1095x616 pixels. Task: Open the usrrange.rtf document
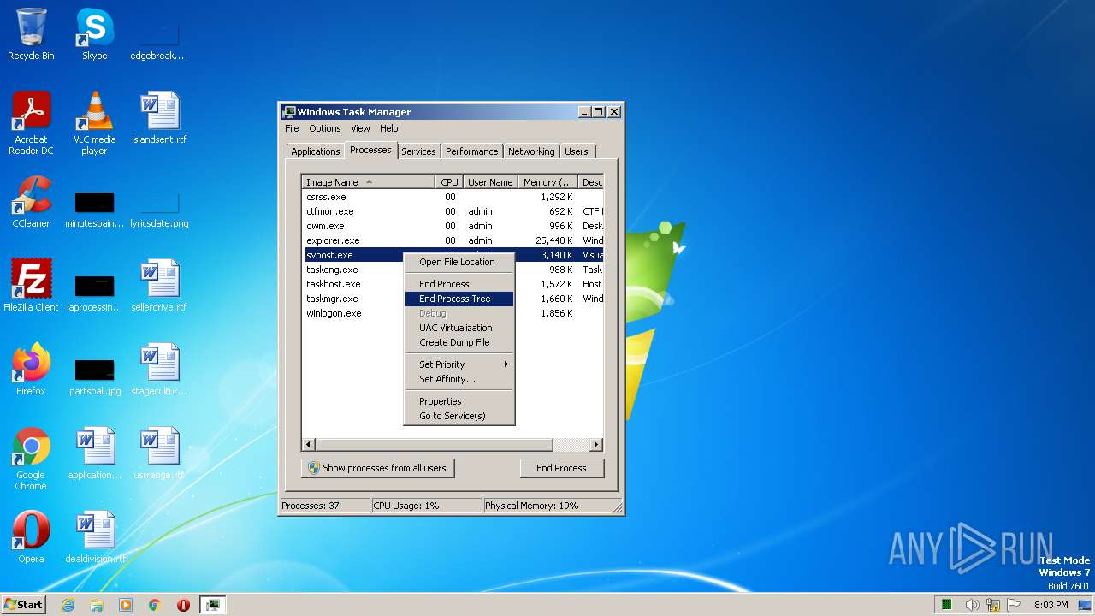(159, 453)
